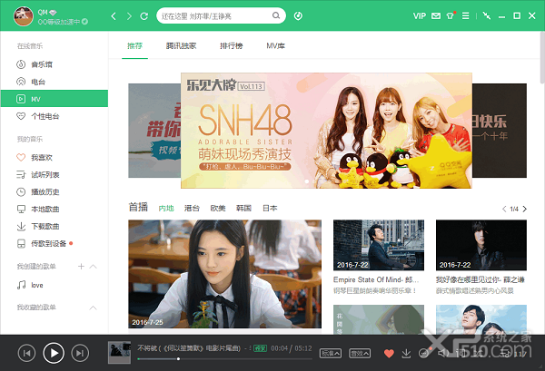The image size is (545, 371).
Task: Switch to the MV库 tab
Action: tap(275, 46)
